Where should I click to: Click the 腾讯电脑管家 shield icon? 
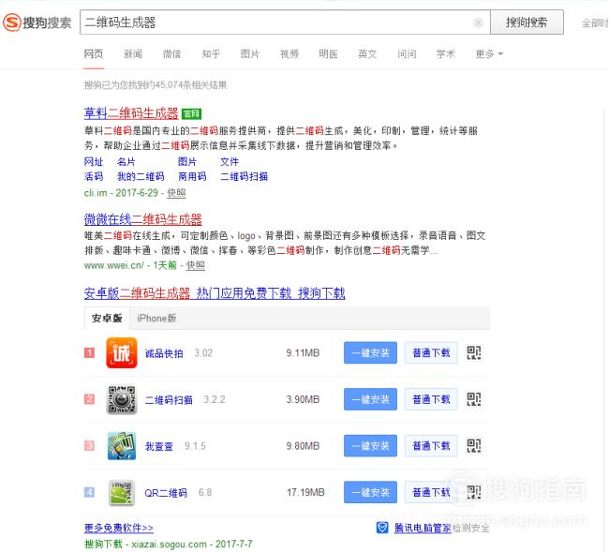coord(382,528)
